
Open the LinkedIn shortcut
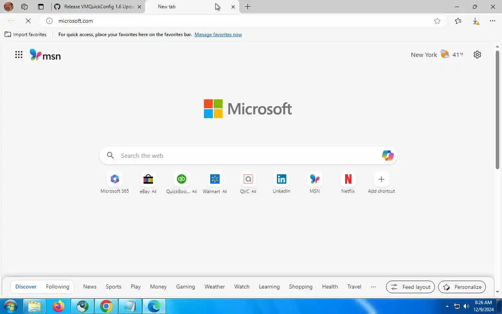(x=281, y=183)
